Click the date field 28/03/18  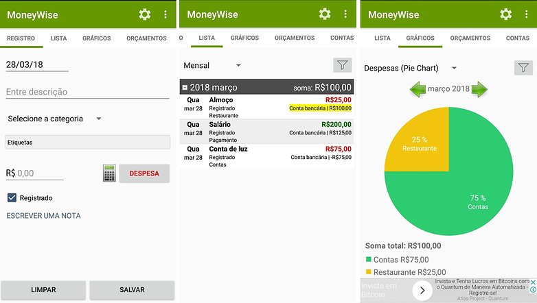point(37,64)
